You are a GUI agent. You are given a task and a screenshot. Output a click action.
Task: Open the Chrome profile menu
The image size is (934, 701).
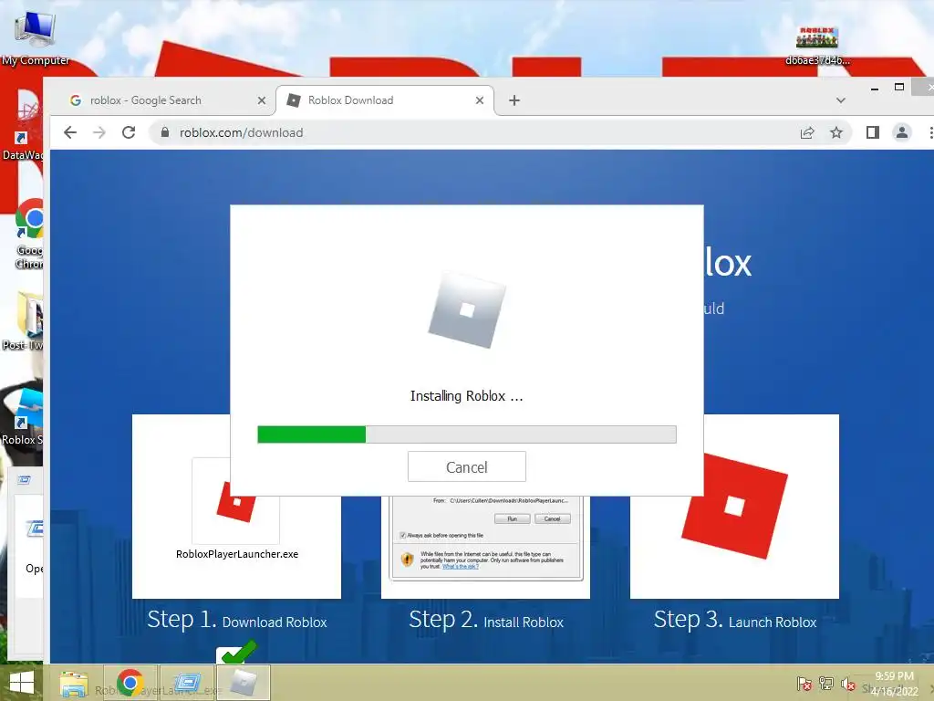tap(902, 132)
